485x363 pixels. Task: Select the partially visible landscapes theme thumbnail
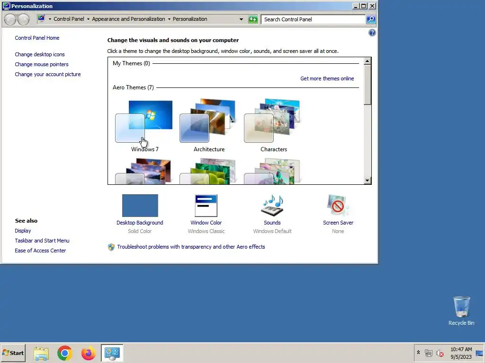[144, 171]
